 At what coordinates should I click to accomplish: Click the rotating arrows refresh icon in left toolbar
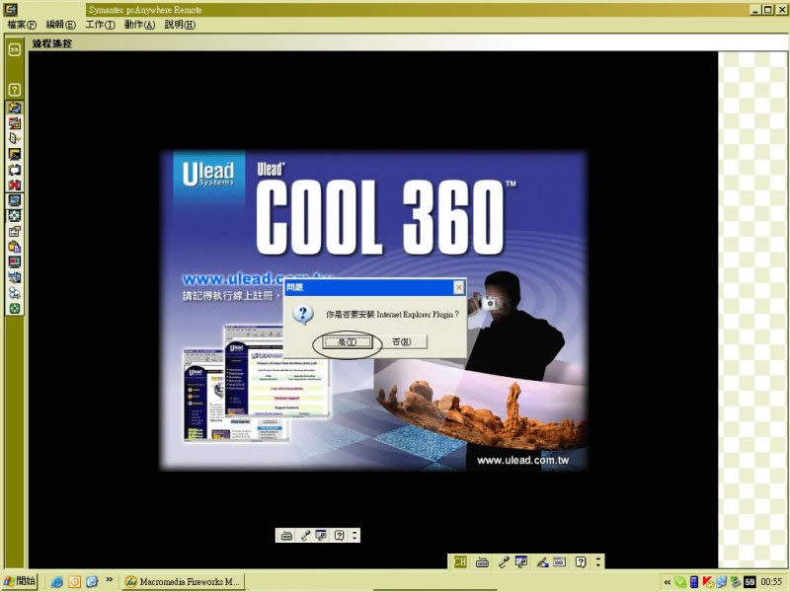[x=15, y=170]
